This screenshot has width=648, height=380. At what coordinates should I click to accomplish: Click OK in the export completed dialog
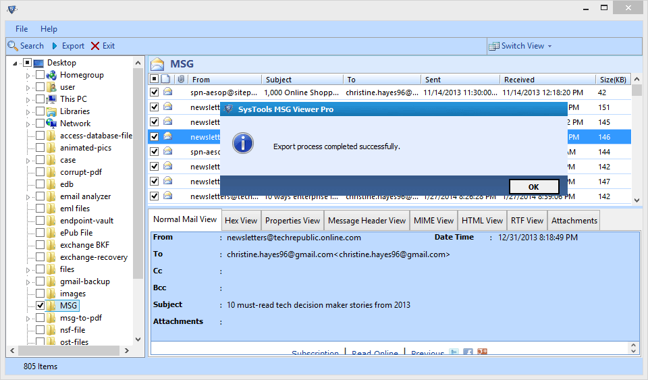tap(534, 187)
